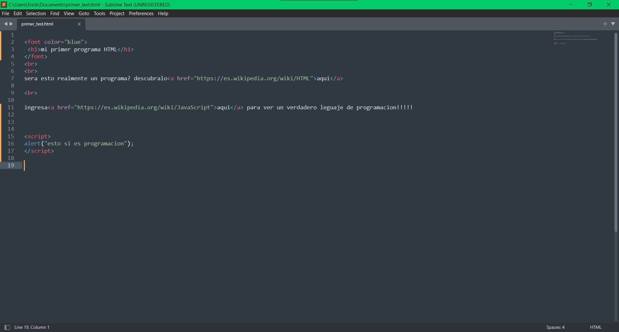The image size is (619, 332).
Task: Open tab list dropdown arrow
Action: (613, 24)
